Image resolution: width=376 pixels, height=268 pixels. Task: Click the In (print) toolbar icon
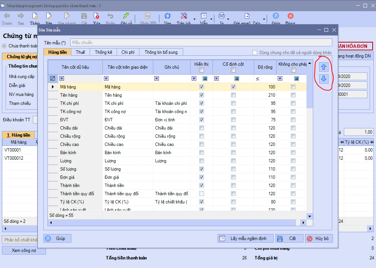[222, 16]
